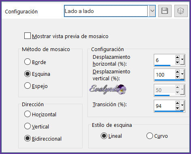Select the Borde mosaic method
Image resolution: width=191 pixels, height=154 pixels.
coord(28,62)
